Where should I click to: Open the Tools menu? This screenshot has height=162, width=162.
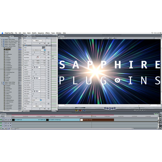click(53, 33)
